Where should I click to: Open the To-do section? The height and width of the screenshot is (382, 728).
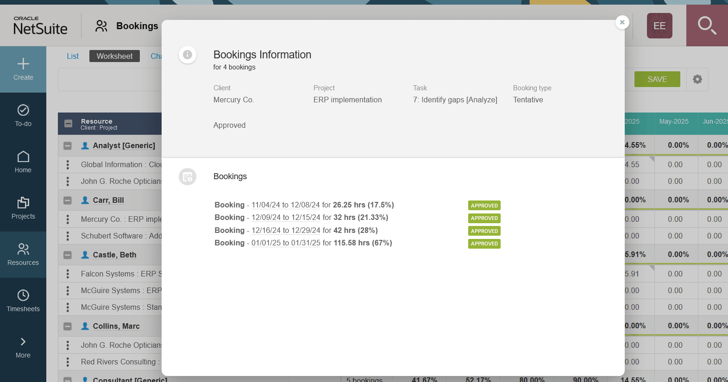[23, 116]
